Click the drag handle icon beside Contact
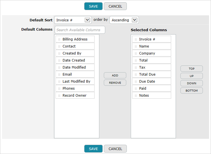Image resolution: width=211 pixels, height=154 pixels. pos(59,46)
